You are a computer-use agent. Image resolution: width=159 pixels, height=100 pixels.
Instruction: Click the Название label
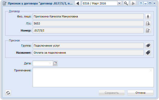coord(24,53)
